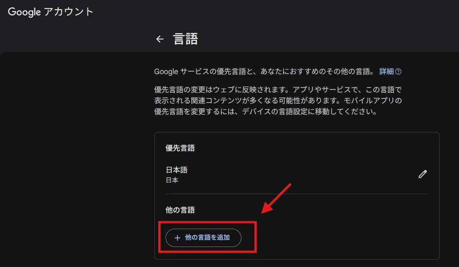Click the 他の言語 section heading
This screenshot has height=267, width=459.
coord(180,210)
